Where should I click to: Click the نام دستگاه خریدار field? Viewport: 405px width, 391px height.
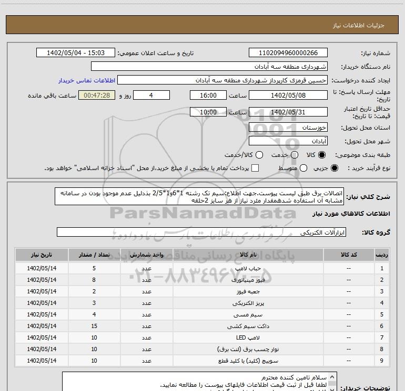pyautogui.click(x=209, y=67)
